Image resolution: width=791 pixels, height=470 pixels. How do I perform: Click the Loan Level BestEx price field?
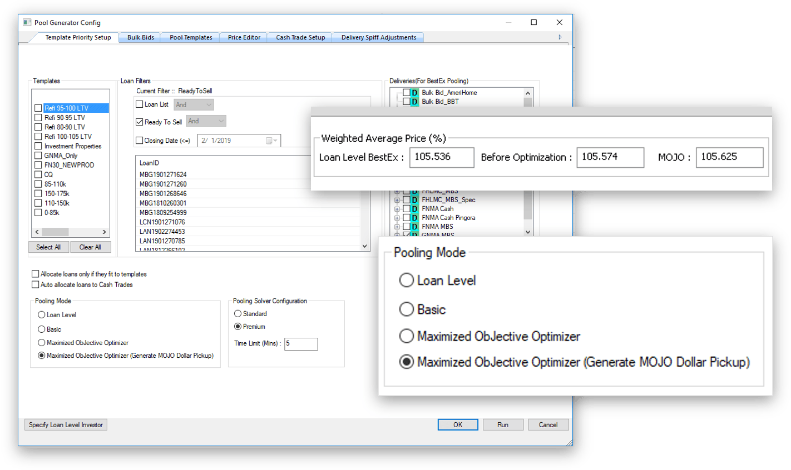pyautogui.click(x=442, y=157)
